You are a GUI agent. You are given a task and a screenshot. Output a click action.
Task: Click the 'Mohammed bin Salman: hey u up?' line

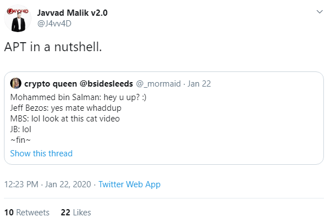click(78, 97)
